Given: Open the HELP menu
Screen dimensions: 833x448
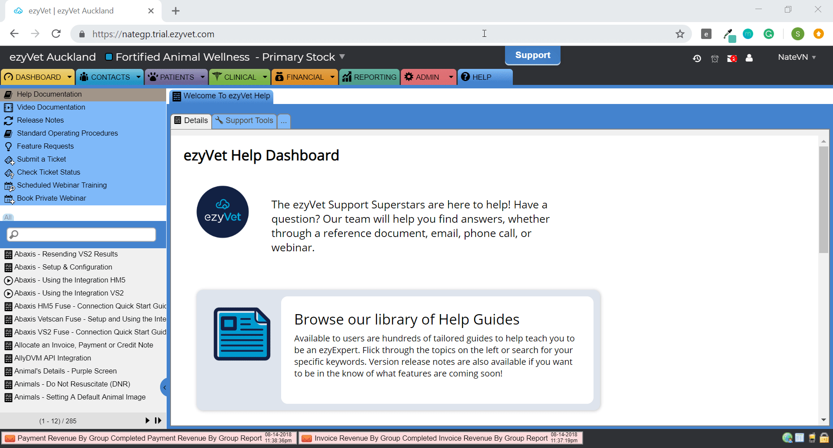Looking at the screenshot, I should (x=485, y=77).
